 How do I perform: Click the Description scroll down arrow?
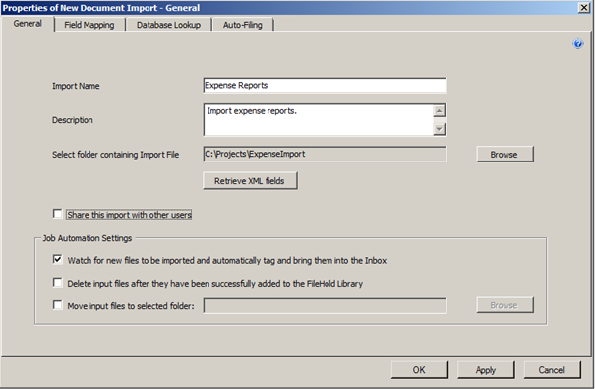[439, 129]
